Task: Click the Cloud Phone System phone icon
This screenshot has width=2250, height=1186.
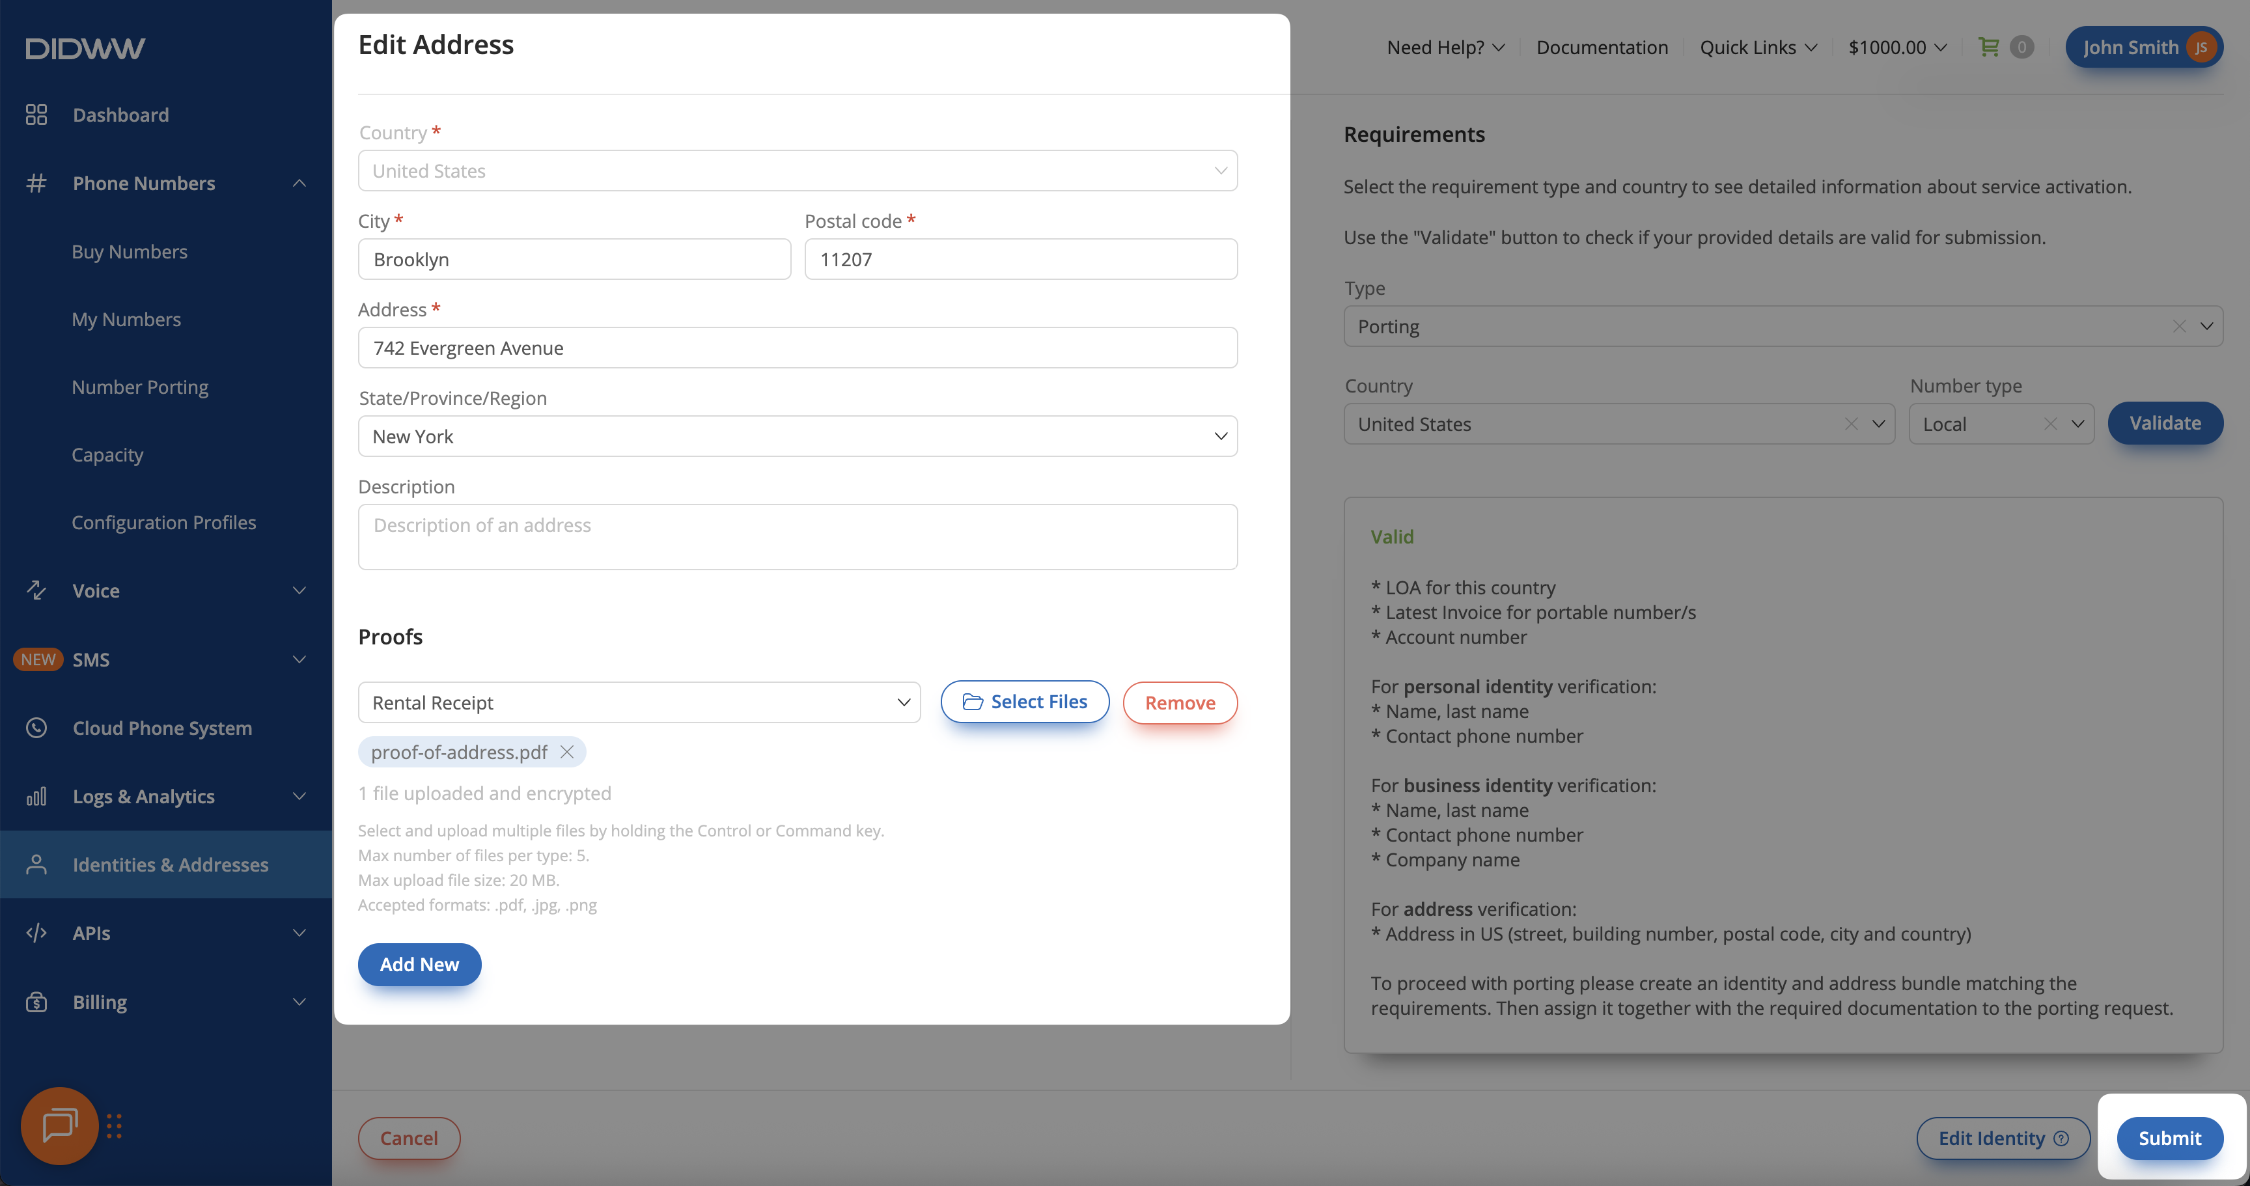Action: coord(36,728)
